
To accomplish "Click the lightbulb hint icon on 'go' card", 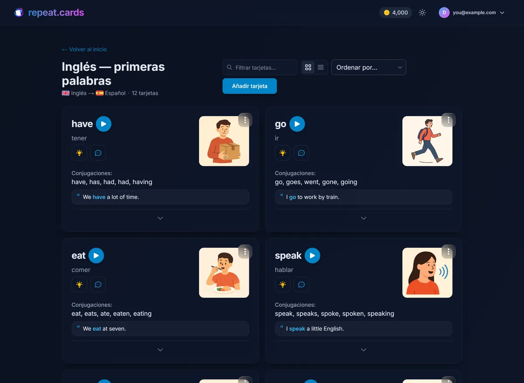I will tap(283, 153).
